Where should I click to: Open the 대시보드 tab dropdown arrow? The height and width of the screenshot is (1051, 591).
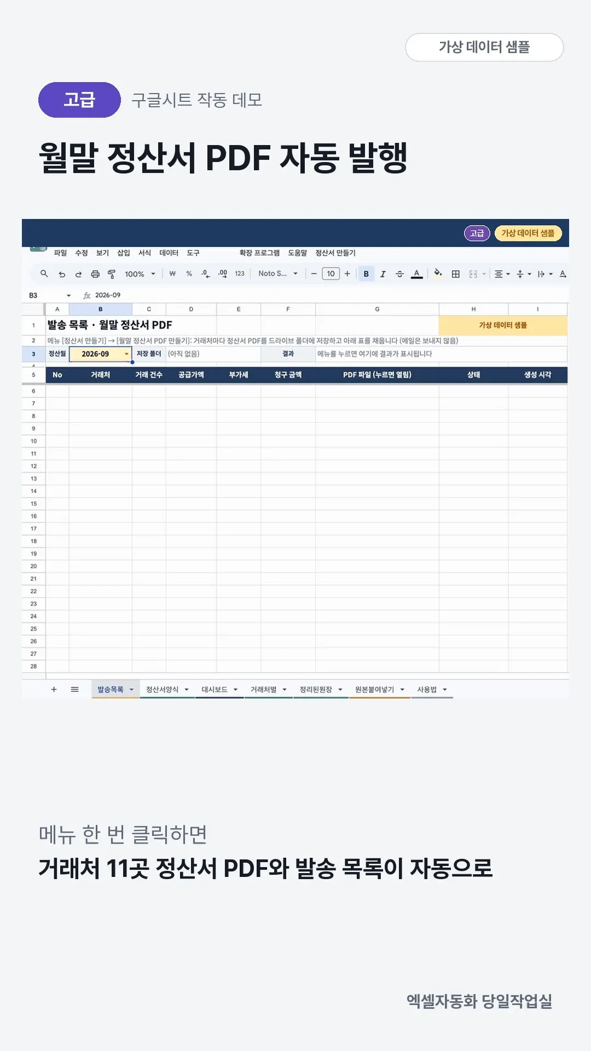click(x=235, y=690)
